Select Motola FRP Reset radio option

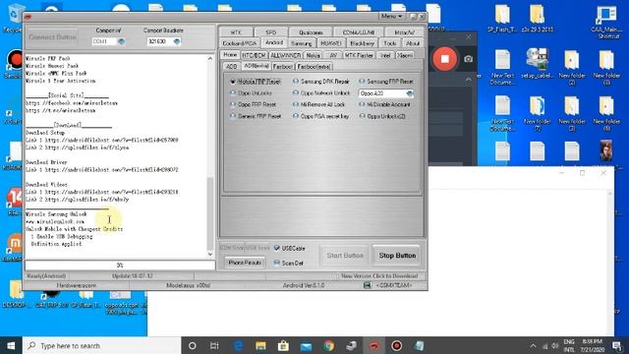(256, 82)
